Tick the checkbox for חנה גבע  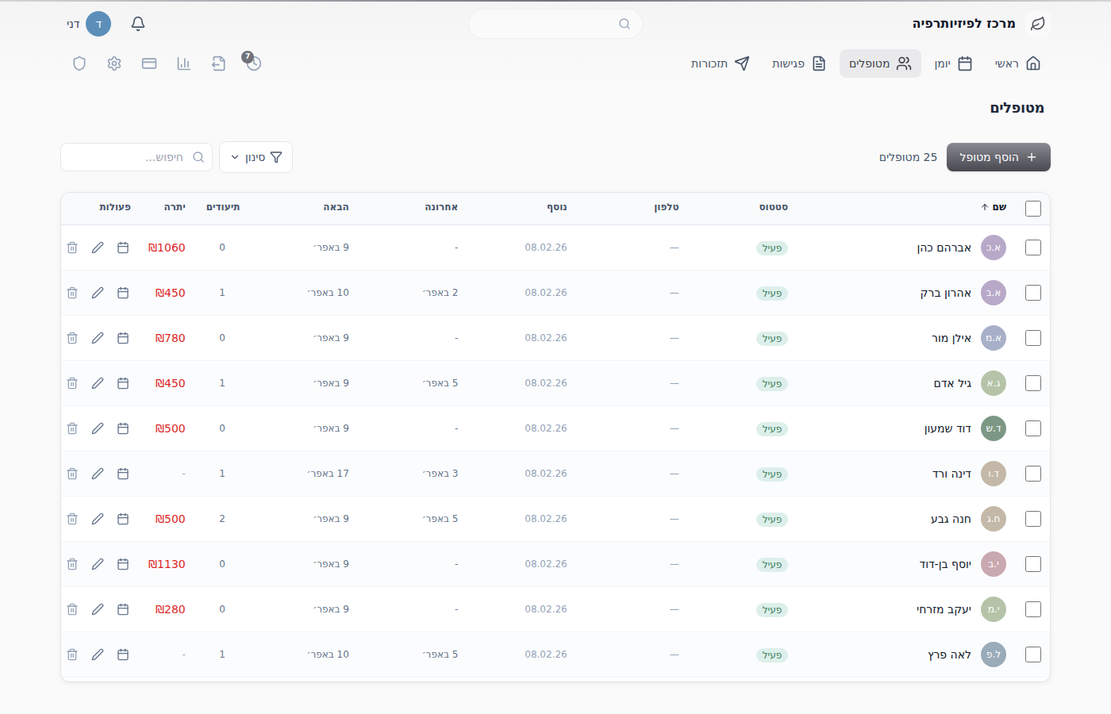1033,519
